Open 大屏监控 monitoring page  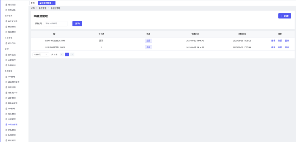[12, 60]
